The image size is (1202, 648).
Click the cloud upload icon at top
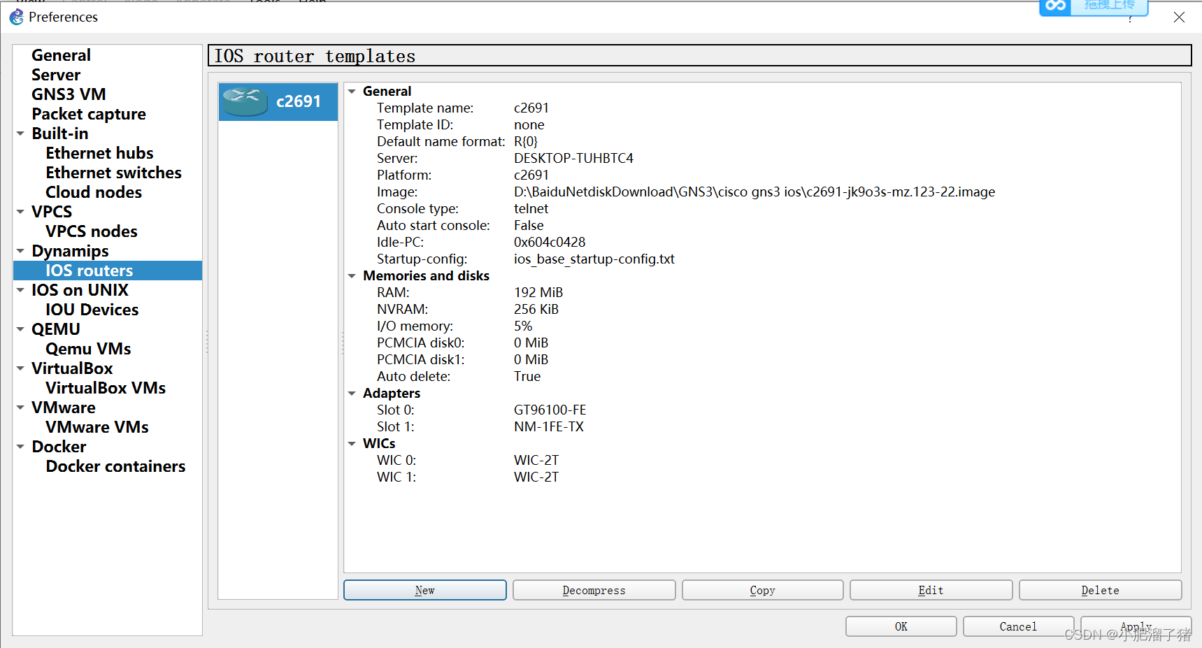pyautogui.click(x=1055, y=6)
